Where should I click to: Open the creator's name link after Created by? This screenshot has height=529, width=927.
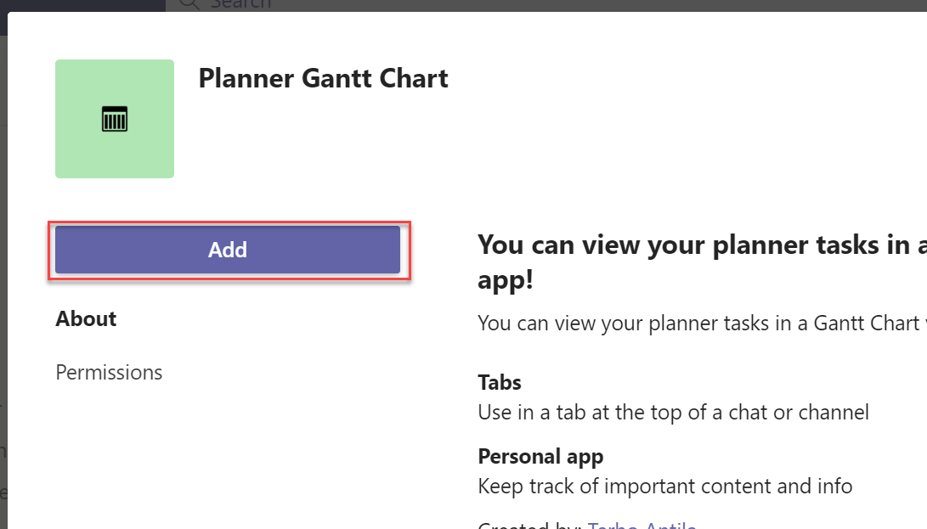[x=642, y=526]
